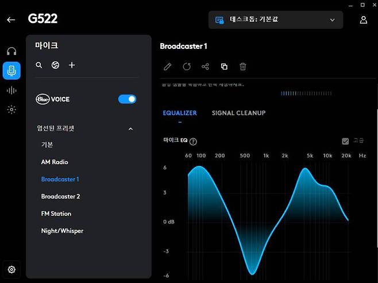This screenshot has height=283, width=378.
Task: Toggle the Blue VO!CE switch off
Action: [x=127, y=99]
